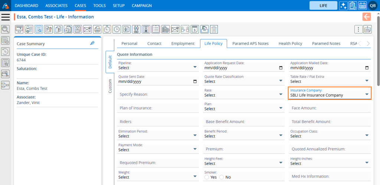
Task: Click the printer icon in toolbar
Action: [x=97, y=29]
